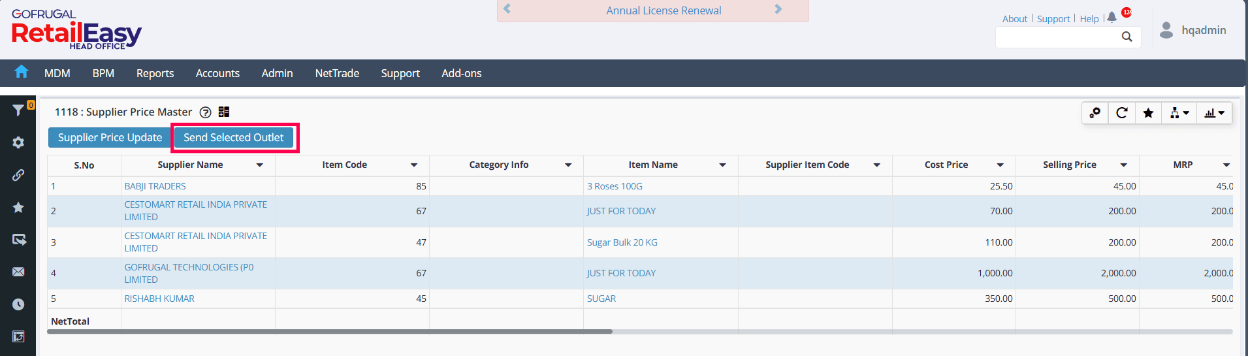Click the help question mark beside Supplier Price Master
This screenshot has width=1248, height=356.
[x=205, y=112]
